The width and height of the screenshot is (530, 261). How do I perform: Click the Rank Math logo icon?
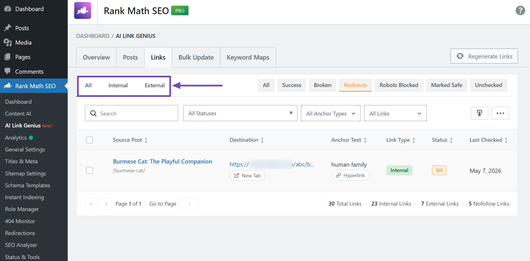pyautogui.click(x=83, y=11)
